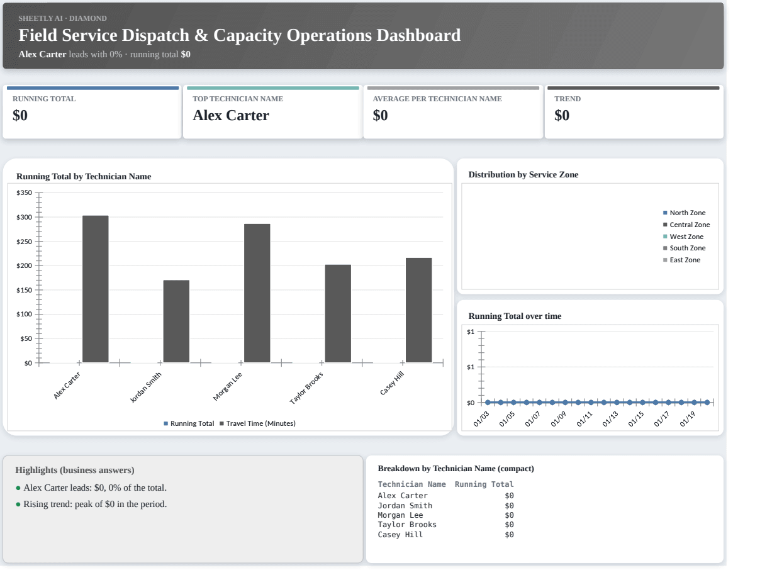This screenshot has height=580, width=772.
Task: Click the North Zone legend color square
Action: point(665,213)
